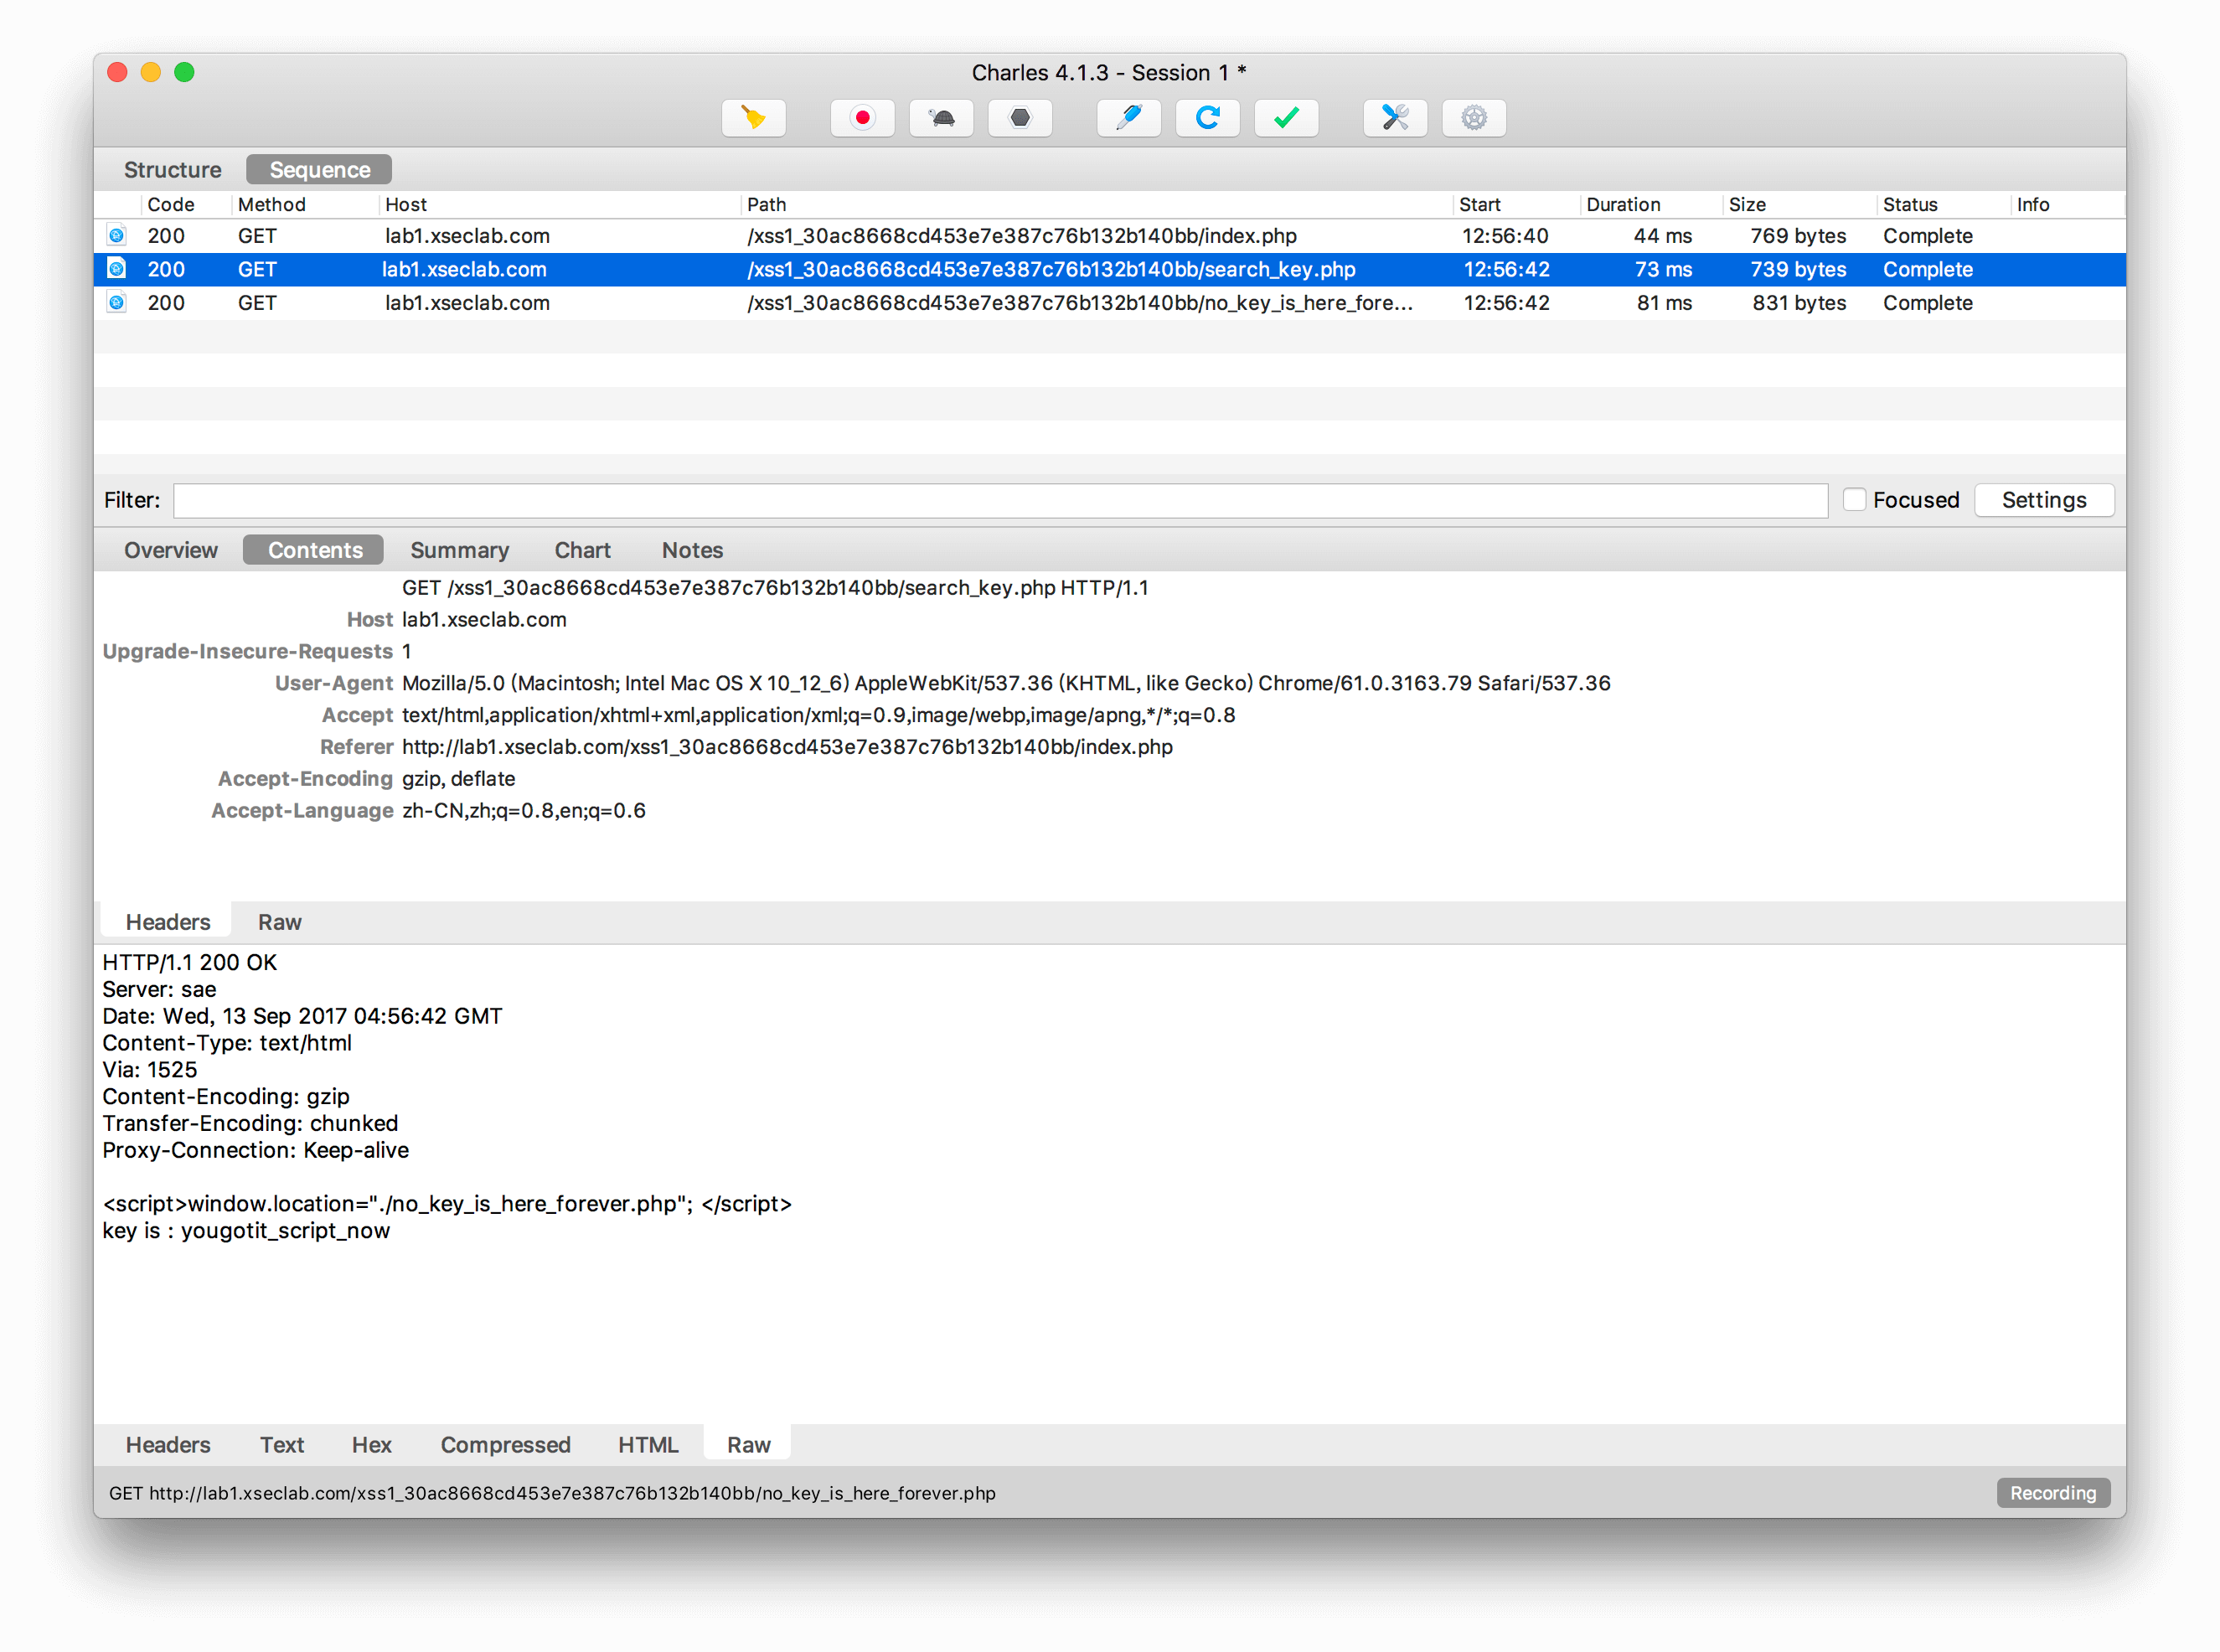
Task: Select the no_key_is_here_fore... request row
Action: click(1110, 302)
